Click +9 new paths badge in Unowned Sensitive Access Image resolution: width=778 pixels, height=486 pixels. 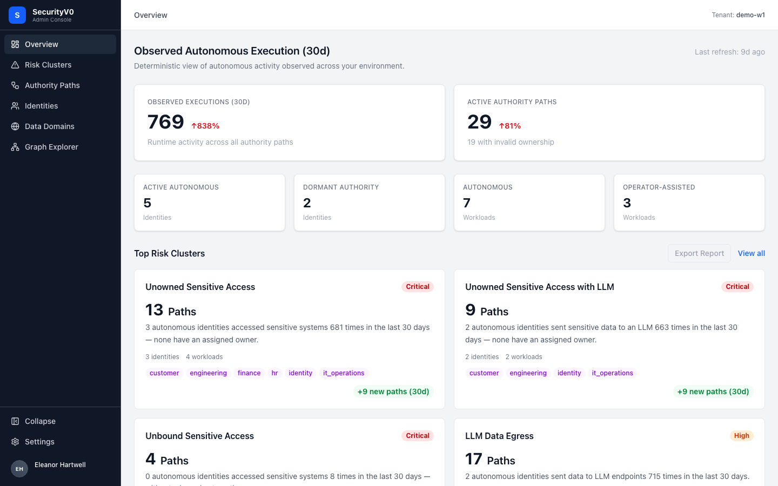393,391
